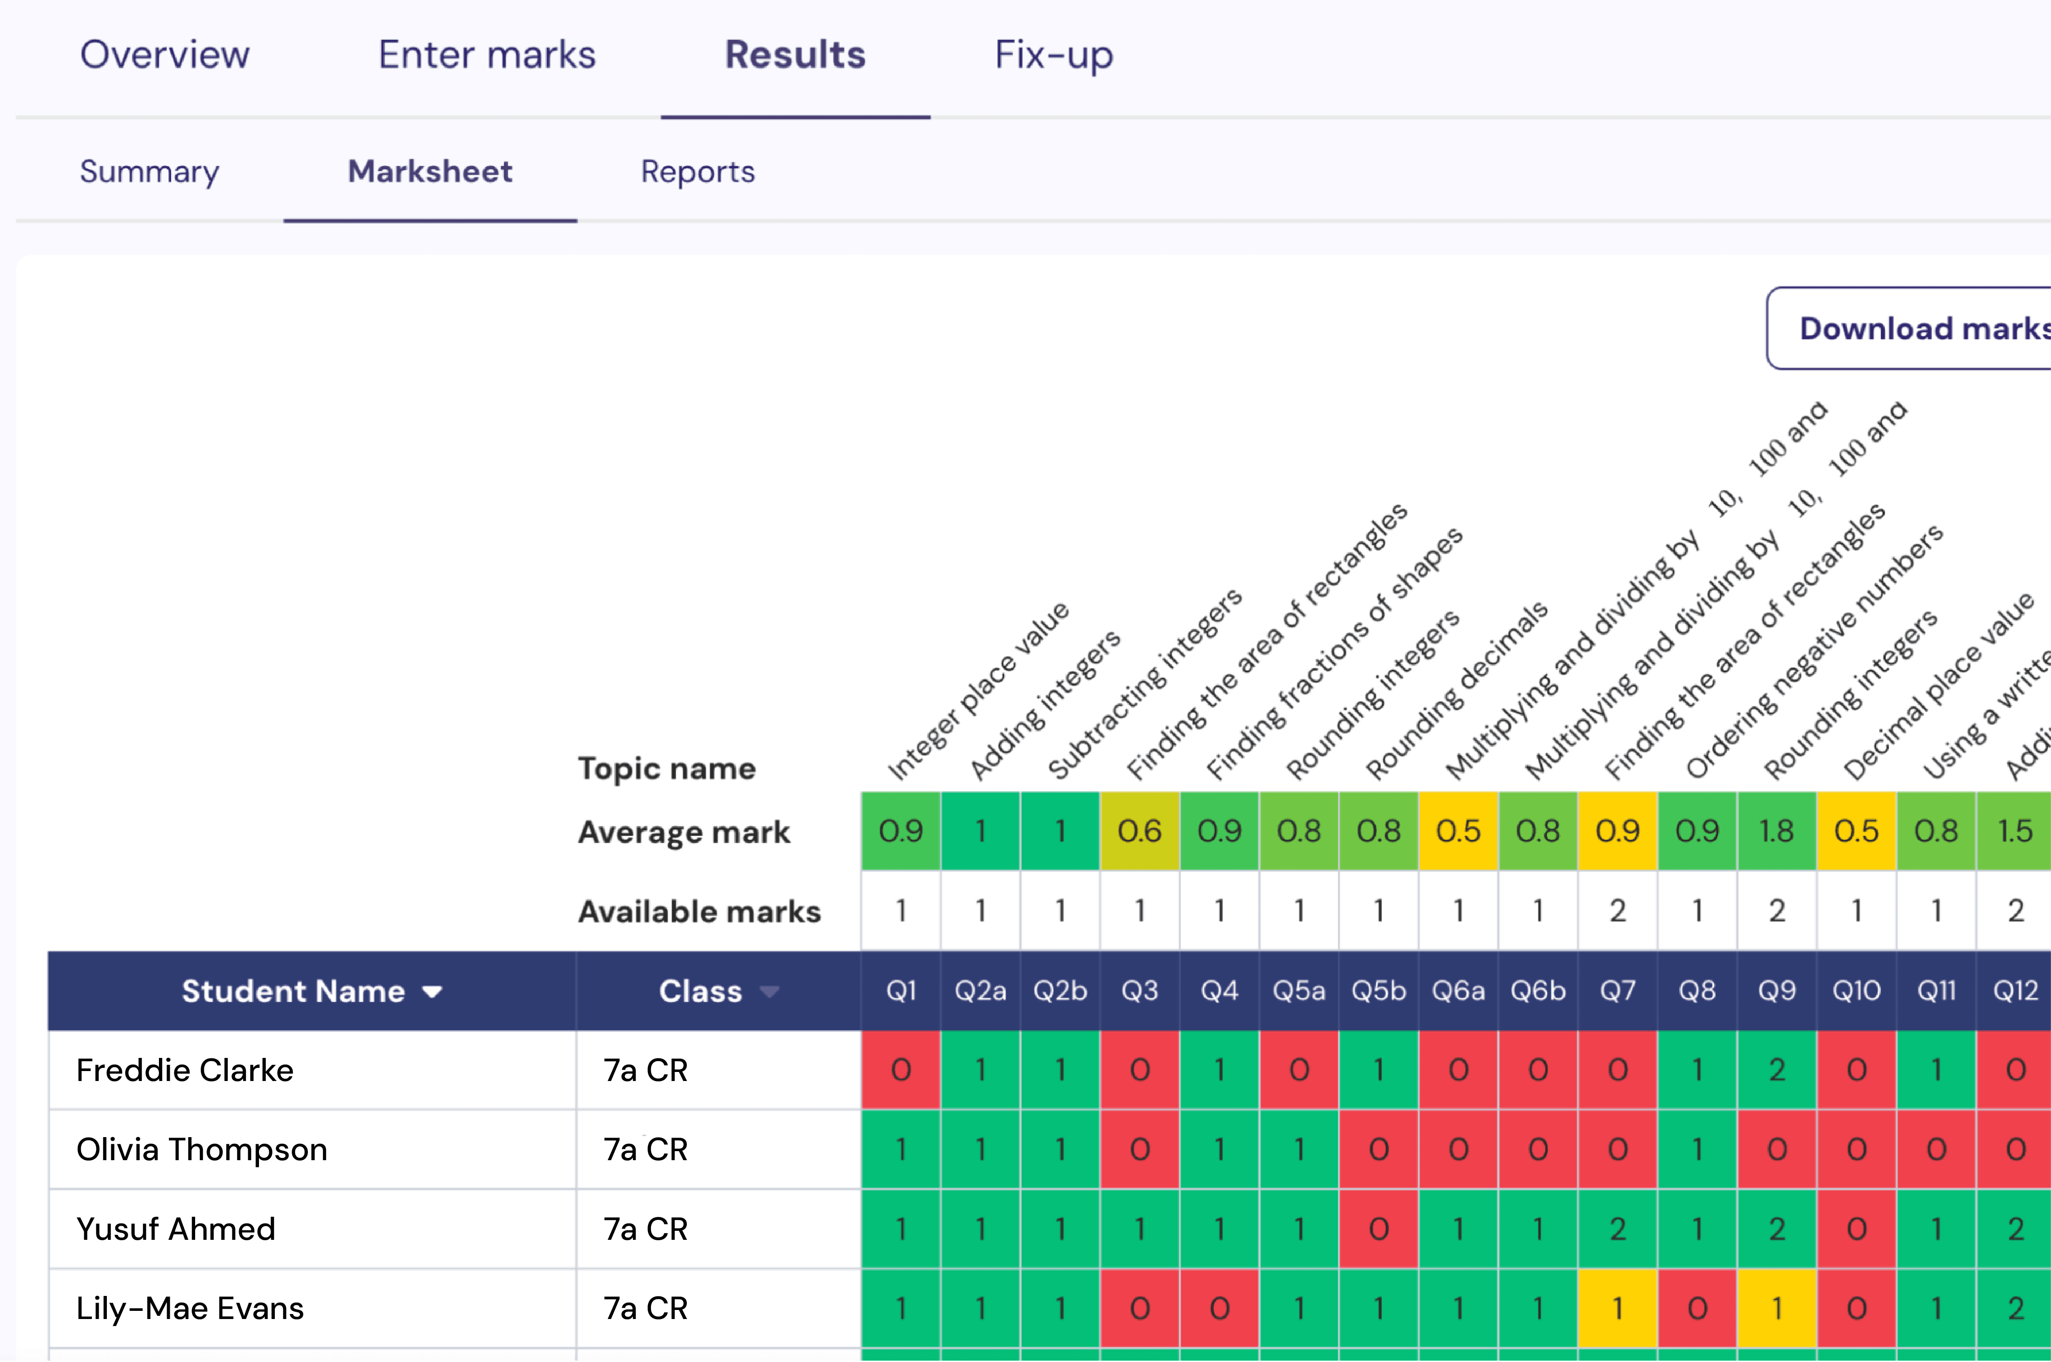Select the Summary sub-tab
This screenshot has height=1362, width=2051.
point(149,171)
